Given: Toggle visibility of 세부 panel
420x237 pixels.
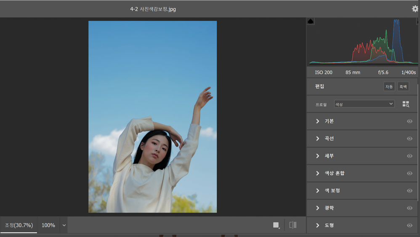Looking at the screenshot, I should (x=409, y=156).
